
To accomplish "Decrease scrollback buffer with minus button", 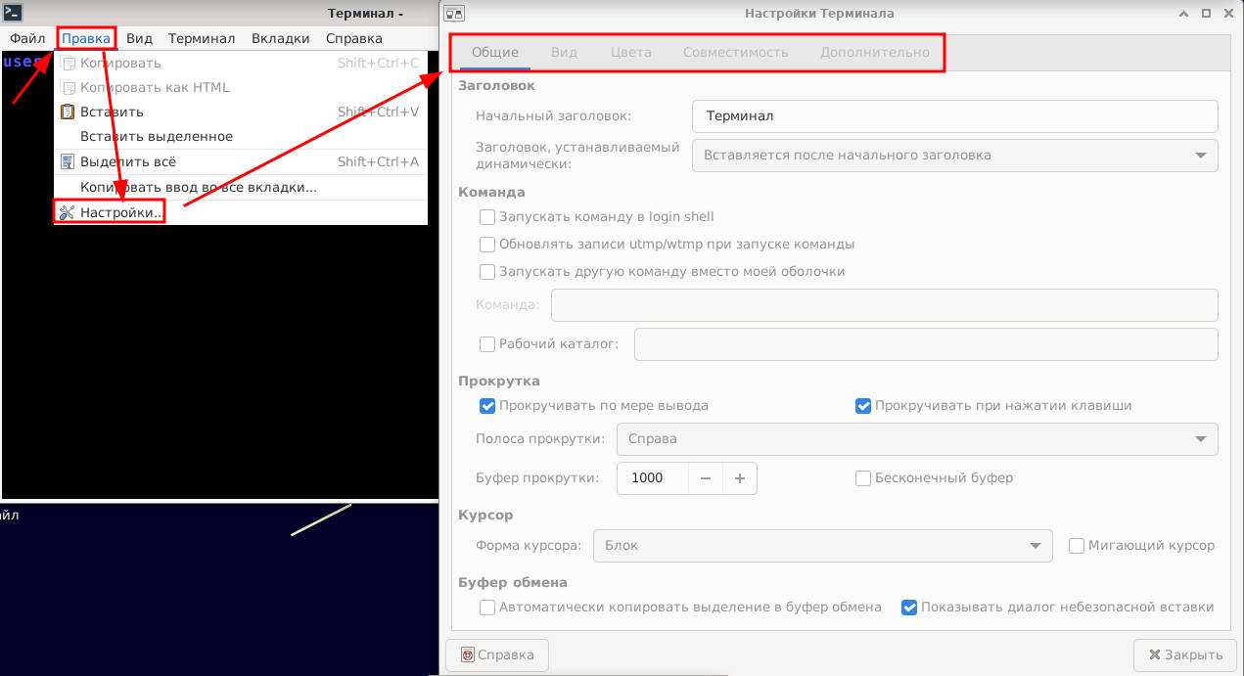I will pos(706,477).
